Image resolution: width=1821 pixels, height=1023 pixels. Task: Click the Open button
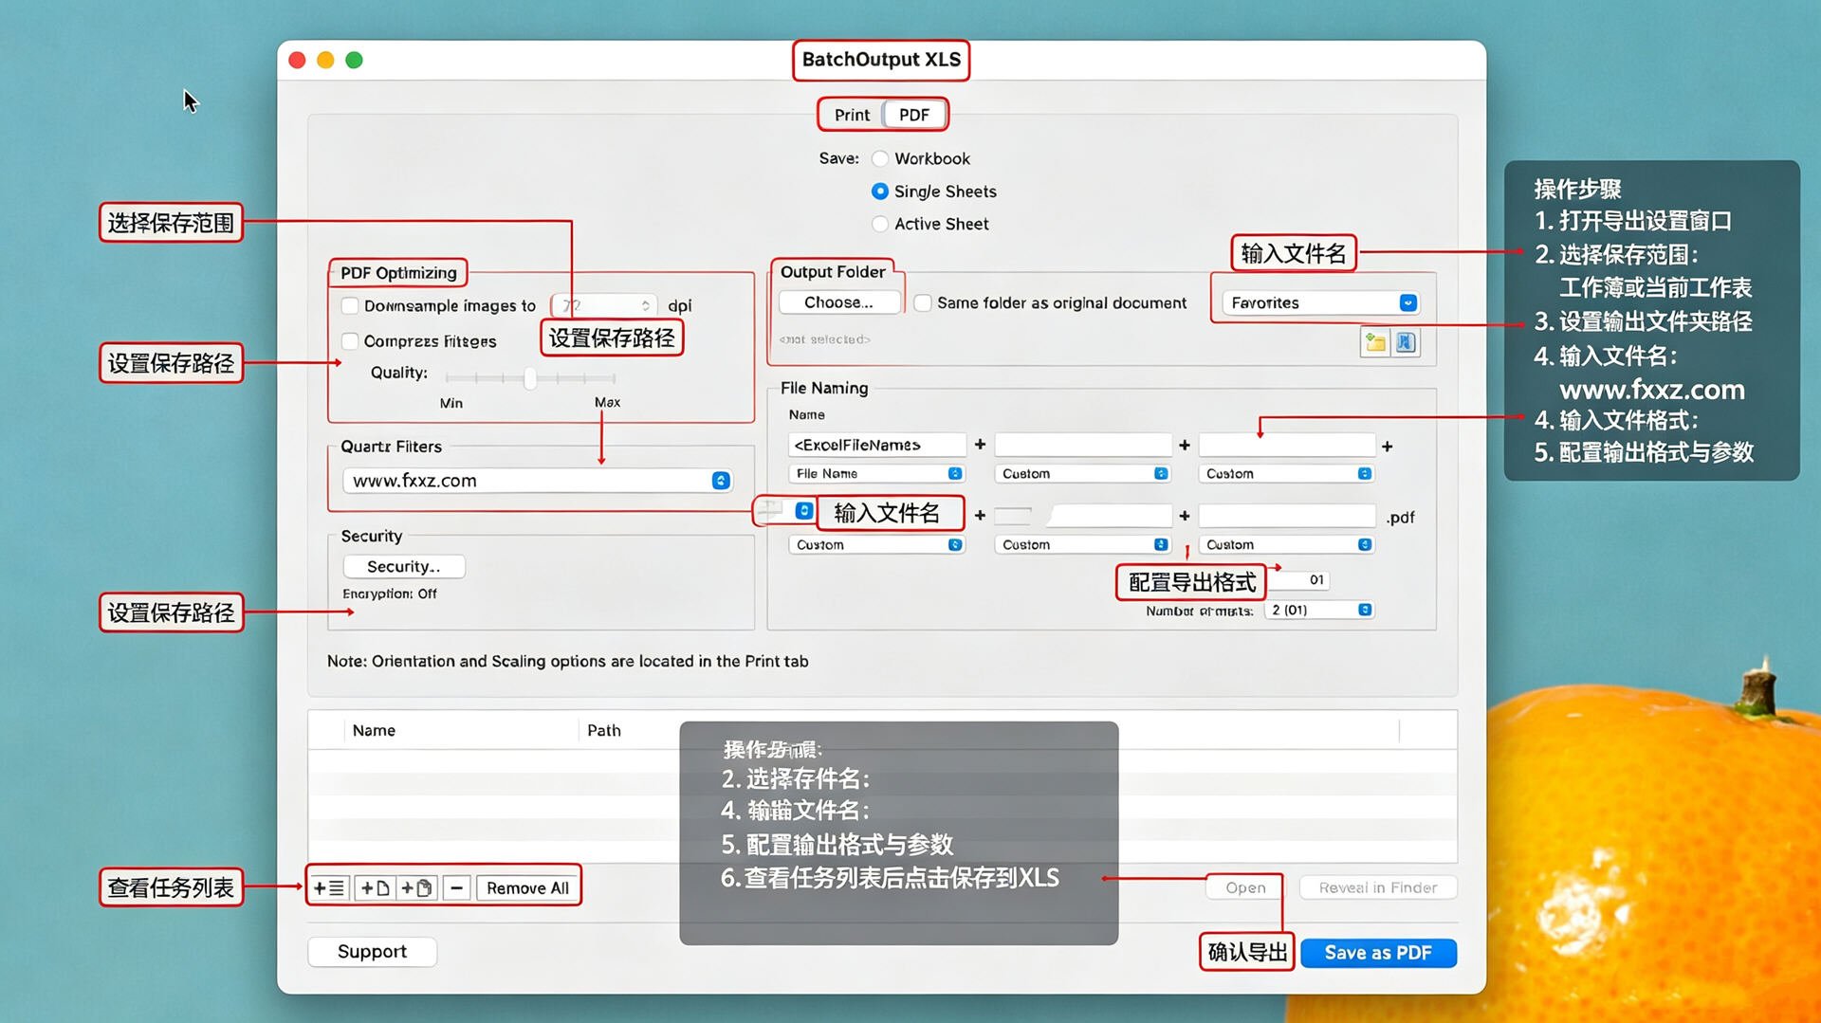tap(1245, 887)
